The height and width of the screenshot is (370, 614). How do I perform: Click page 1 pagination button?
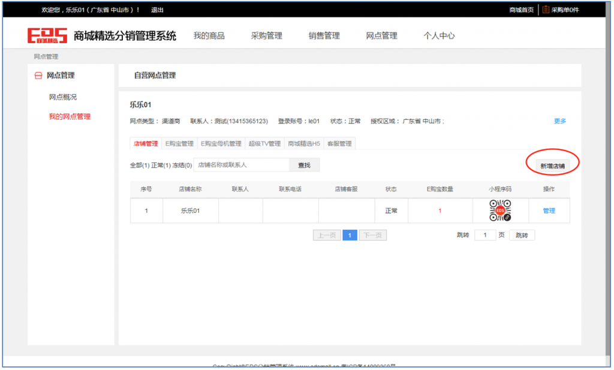[350, 235]
